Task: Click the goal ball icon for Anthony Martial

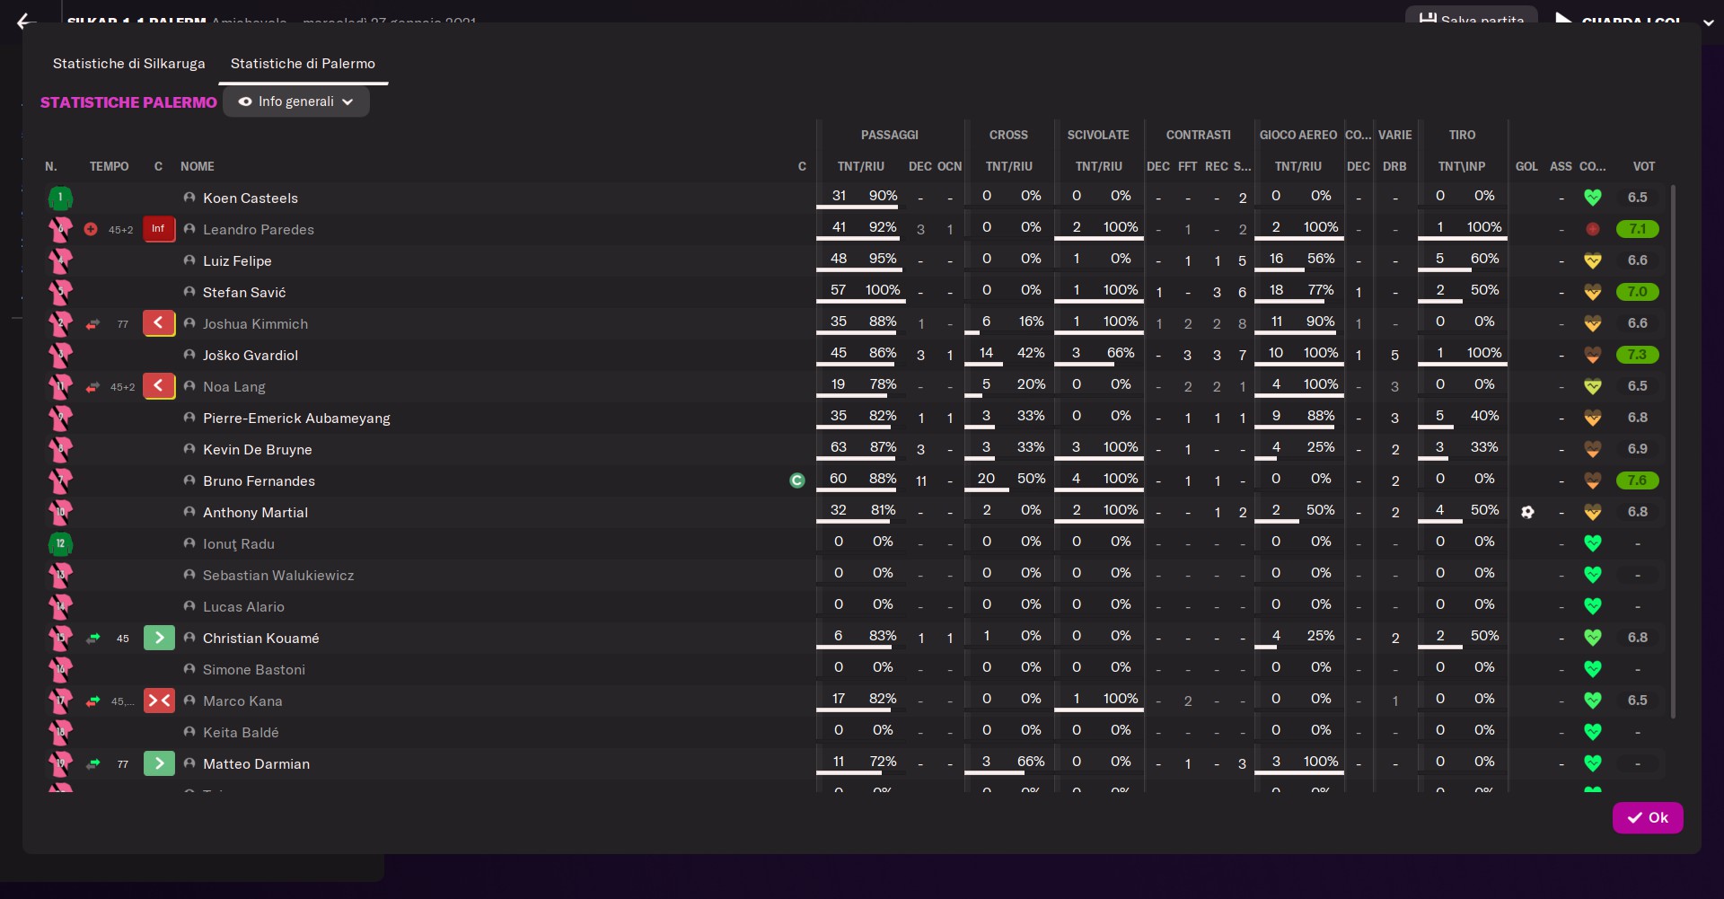Action: (x=1527, y=512)
